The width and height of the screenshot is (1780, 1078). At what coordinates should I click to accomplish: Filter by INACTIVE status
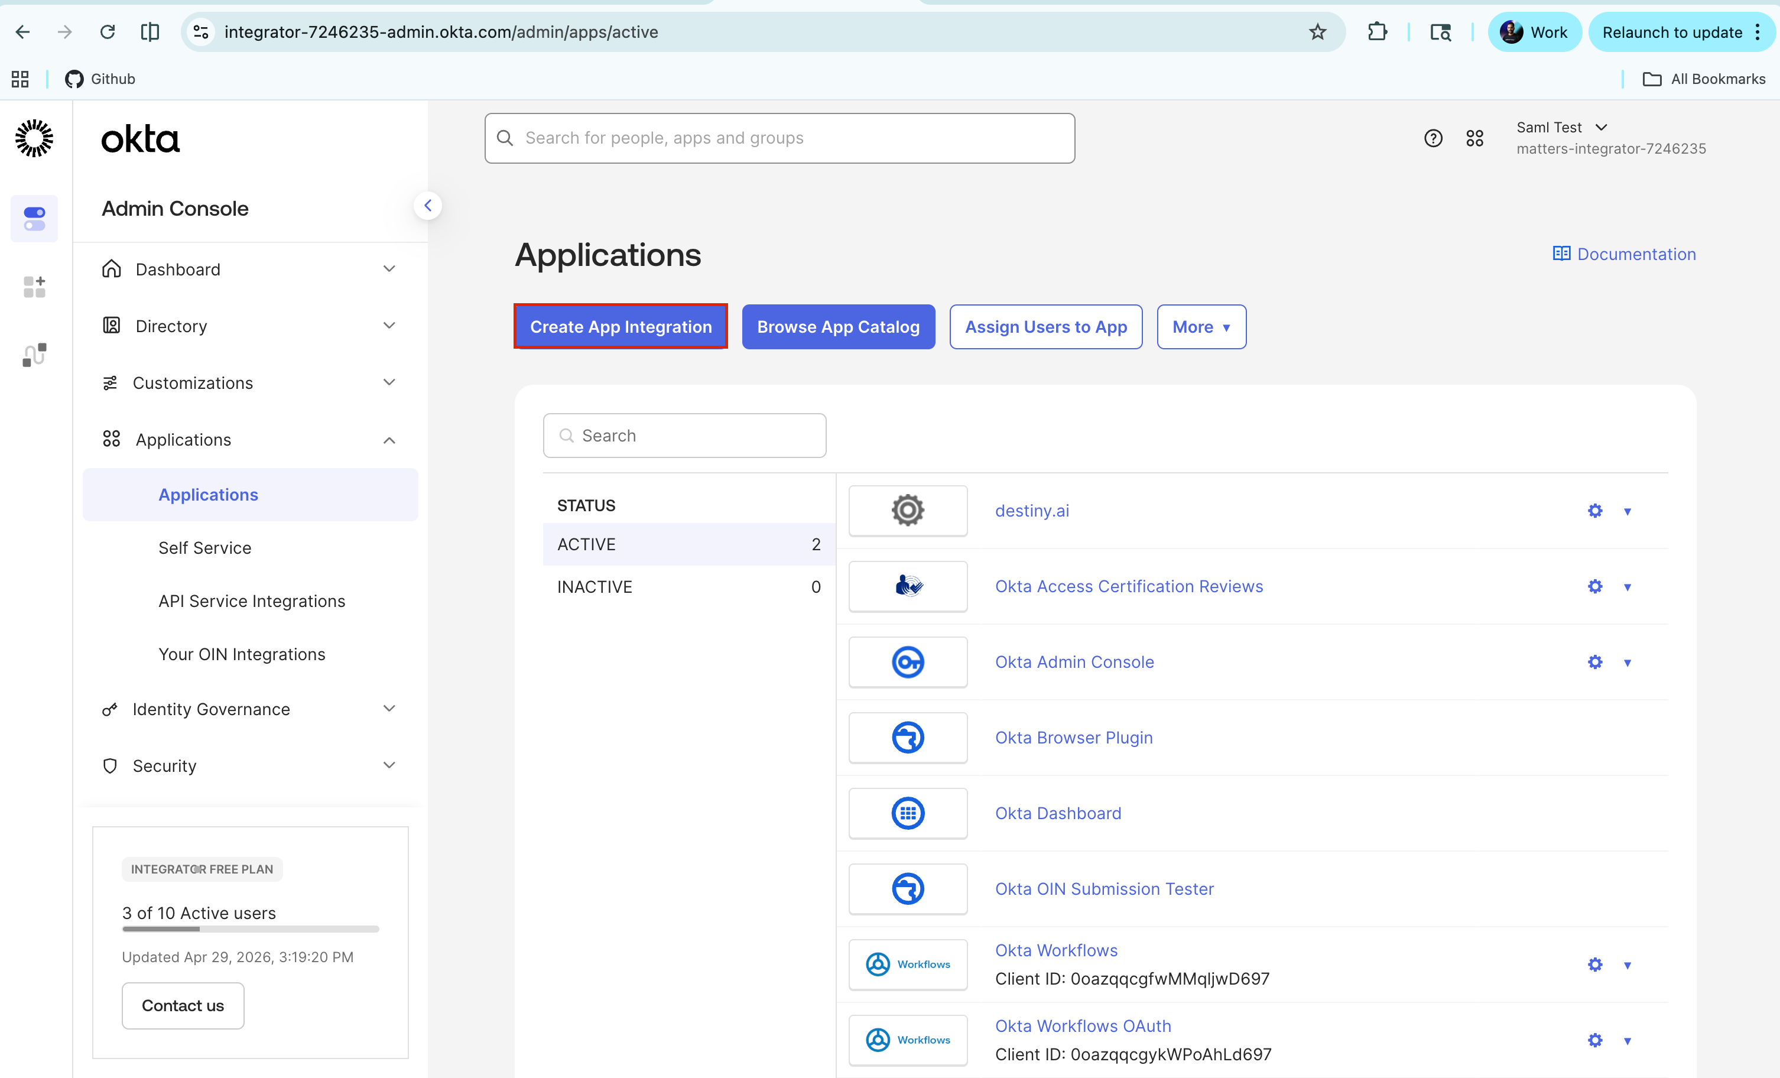point(688,587)
